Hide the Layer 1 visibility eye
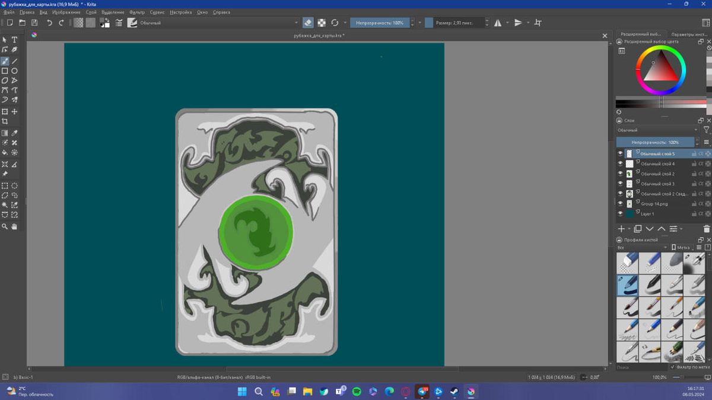Screen dimensions: 712x400 click(620, 214)
